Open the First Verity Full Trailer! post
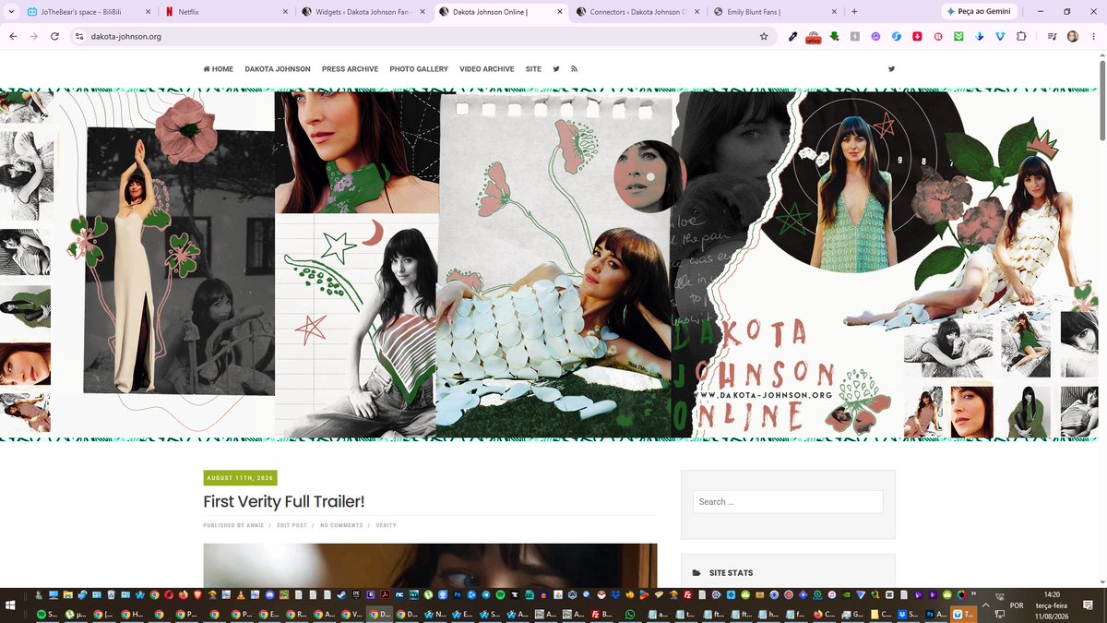This screenshot has height=623, width=1107. click(x=284, y=501)
